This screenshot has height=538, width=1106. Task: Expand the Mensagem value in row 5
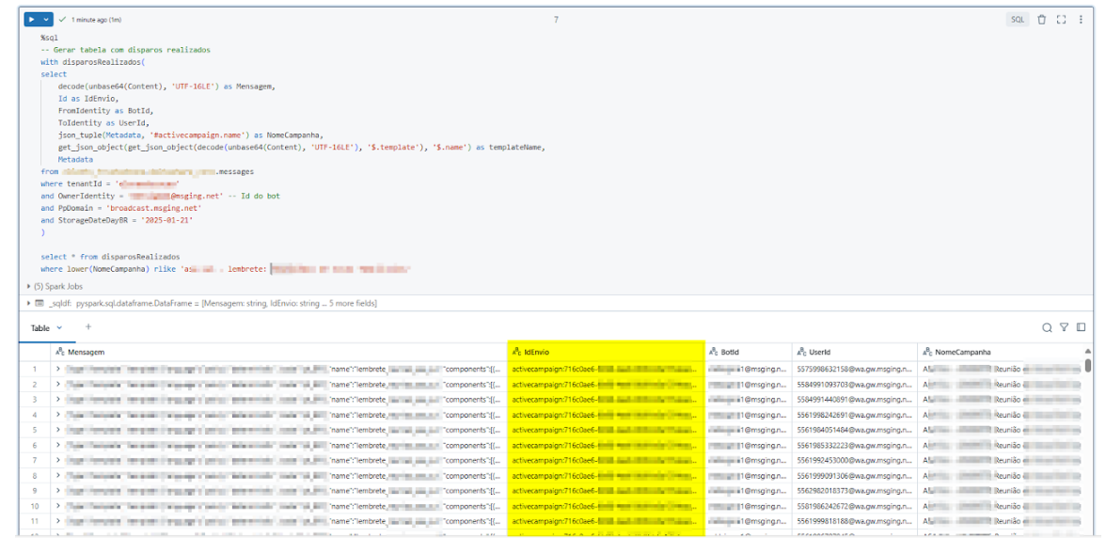58,430
